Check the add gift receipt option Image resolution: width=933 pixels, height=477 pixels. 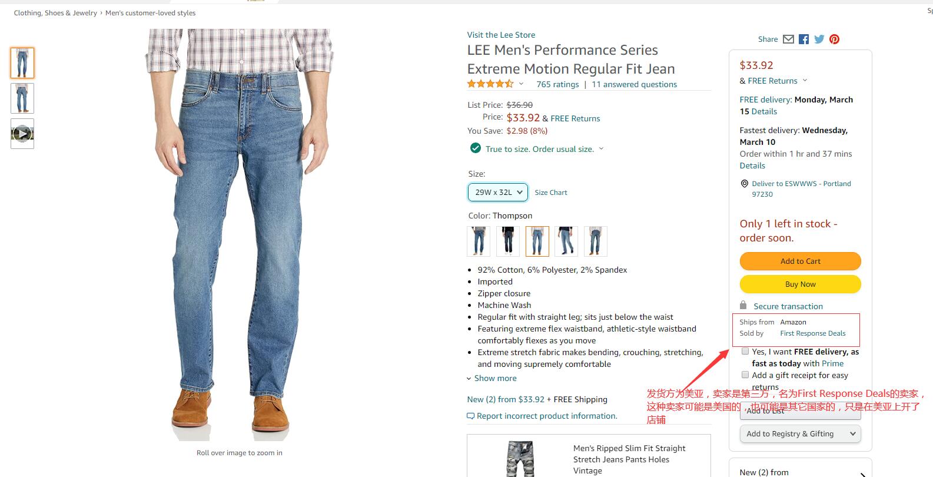[x=745, y=375]
